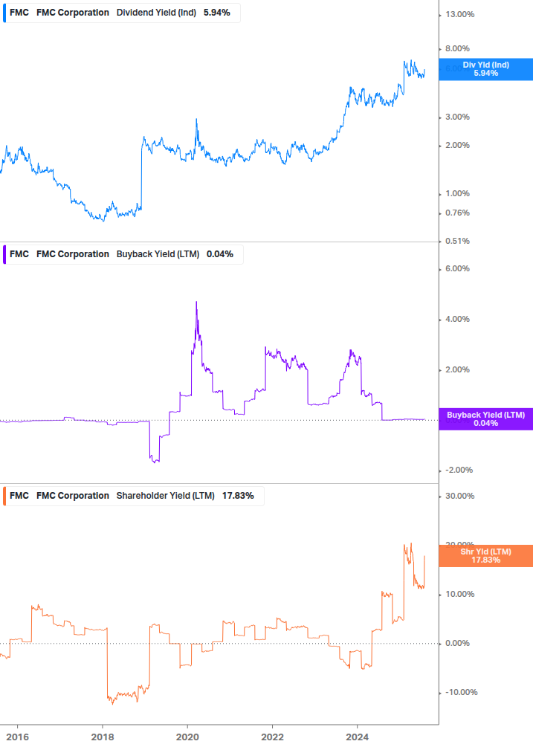Image resolution: width=533 pixels, height=747 pixels.
Task: Click the FMC ticker in the Dividend Yield legend
Action: click(19, 13)
